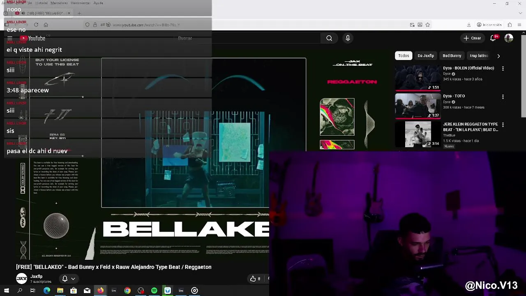Play Dyce - TOTO thumbnail
Image resolution: width=526 pixels, height=296 pixels.
click(x=418, y=106)
